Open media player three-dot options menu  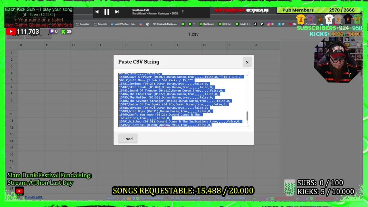pos(183,12)
